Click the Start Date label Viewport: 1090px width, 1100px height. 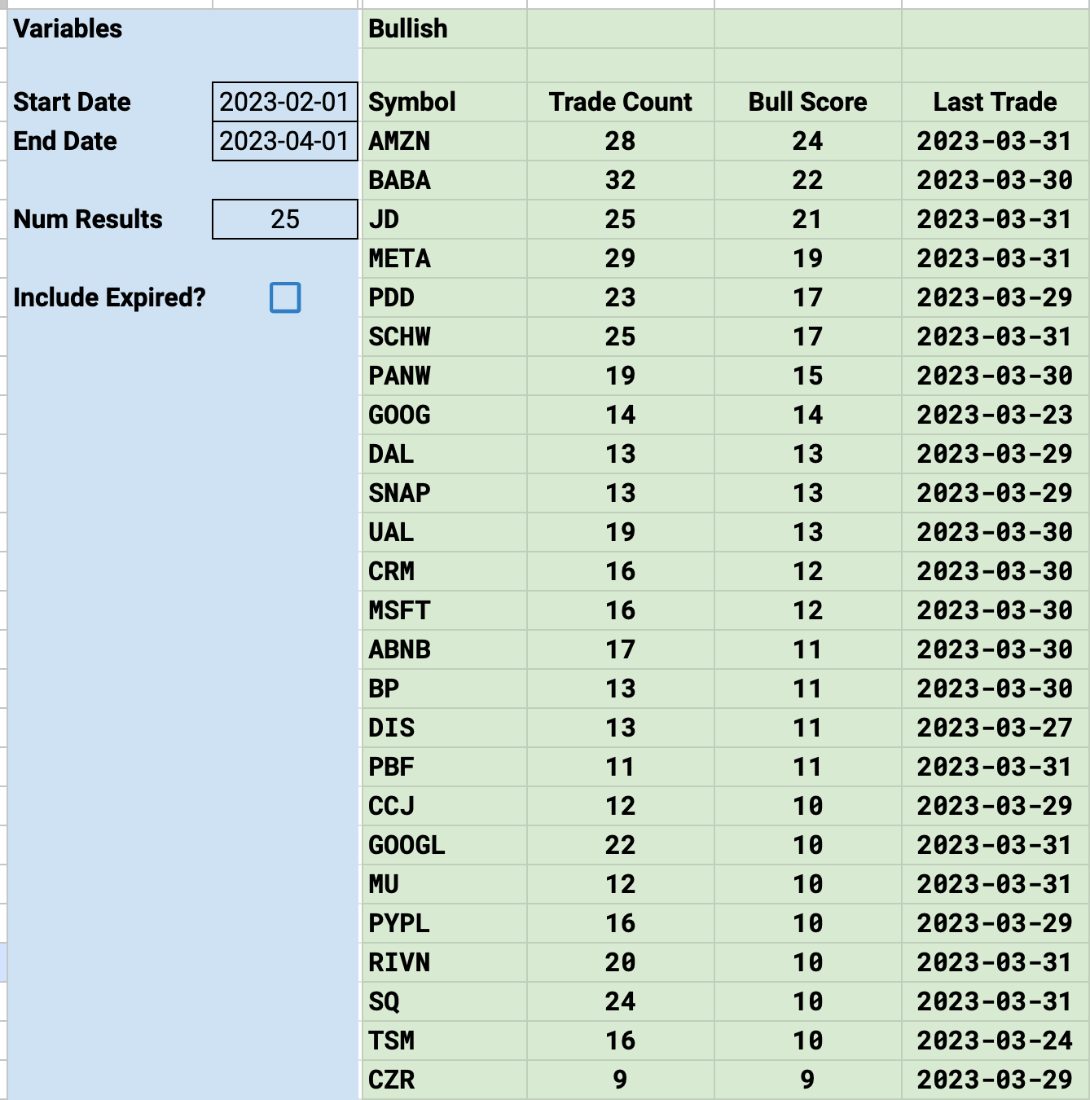click(x=72, y=102)
